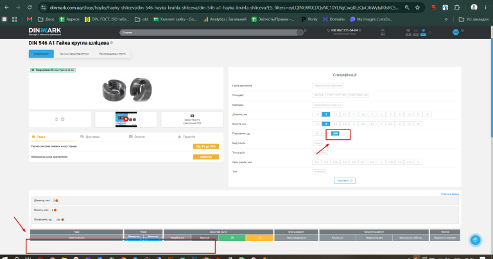Image resolution: width=493 pixels, height=259 pixels.
Task: Open the Усі закладки folder
Action: coord(474,19)
